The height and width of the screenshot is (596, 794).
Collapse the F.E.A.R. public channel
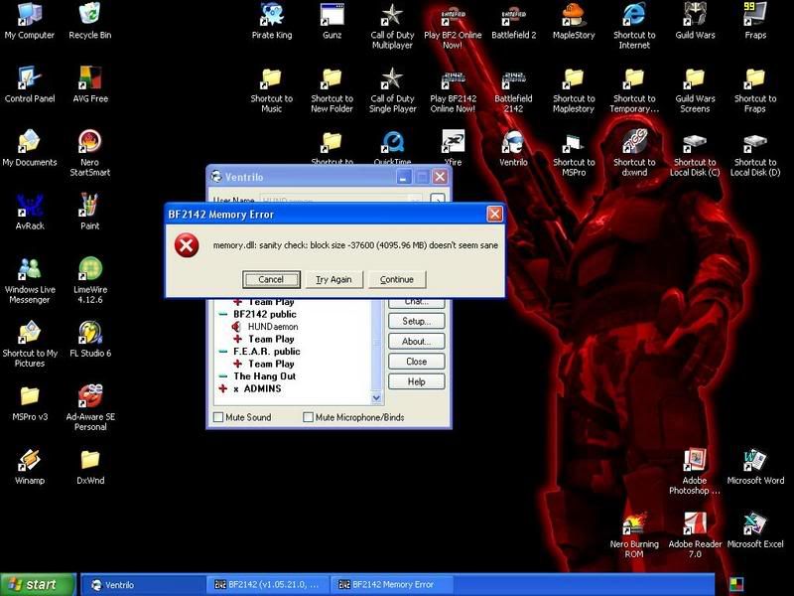[x=222, y=352]
